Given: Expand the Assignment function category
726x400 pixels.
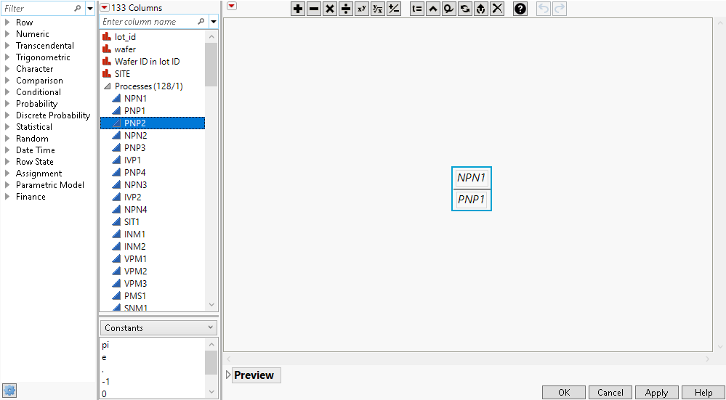Looking at the screenshot, I should click(7, 174).
